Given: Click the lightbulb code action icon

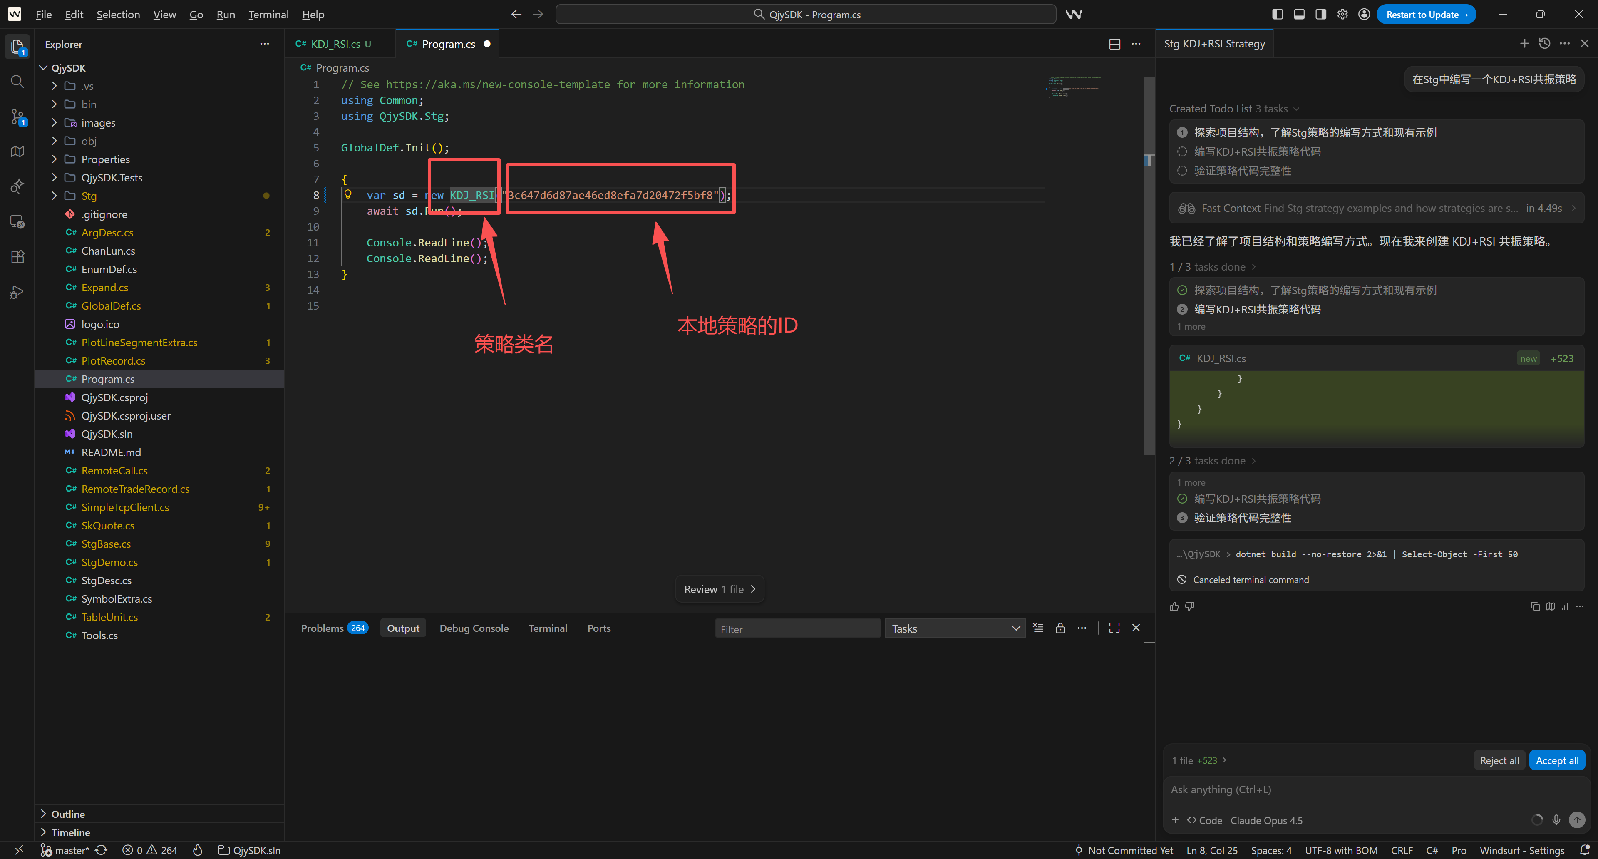Looking at the screenshot, I should point(348,195).
